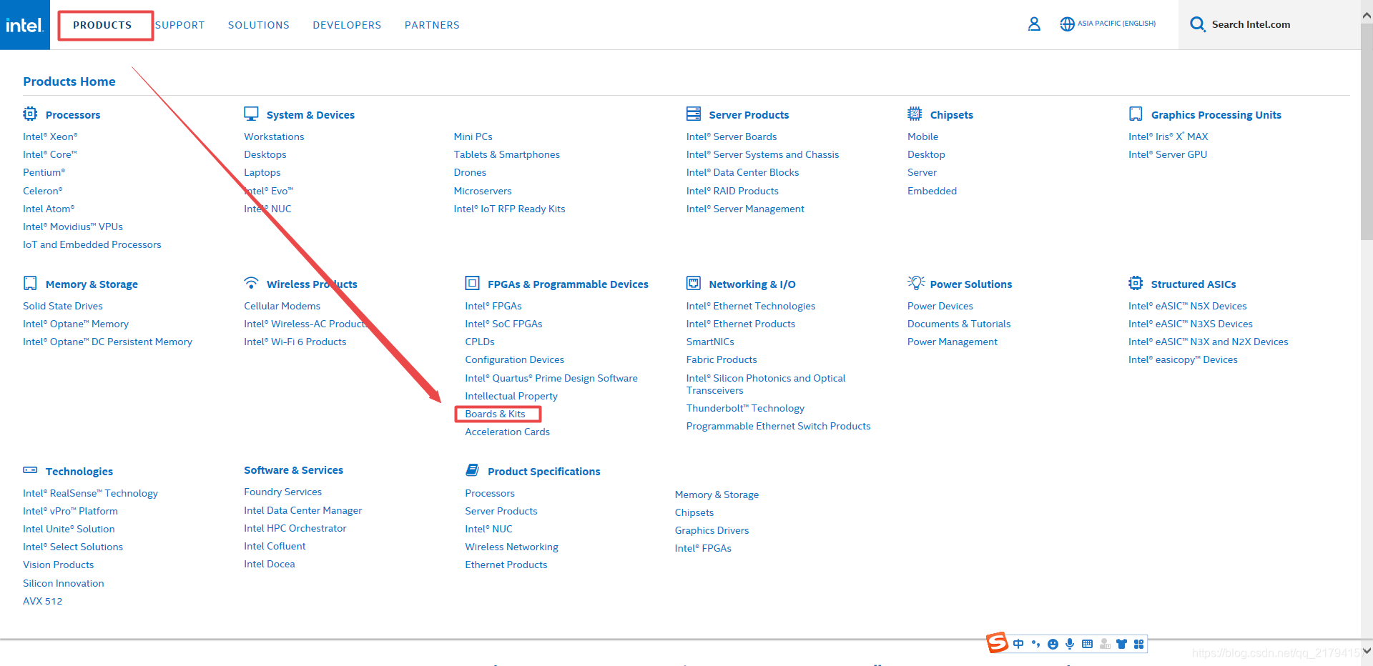This screenshot has width=1373, height=666.
Task: Click the Technologies category icon
Action: point(30,470)
